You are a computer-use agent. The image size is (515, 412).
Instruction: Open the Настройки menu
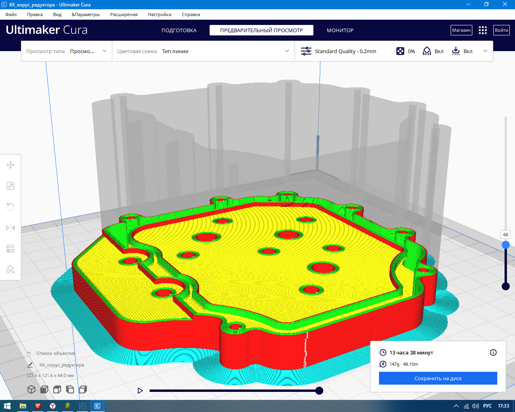[x=160, y=14]
